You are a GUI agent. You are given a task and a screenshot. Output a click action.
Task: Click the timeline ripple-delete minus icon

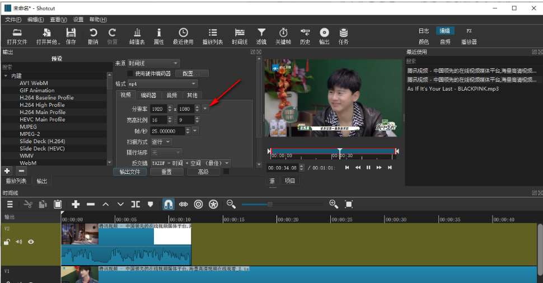click(91, 205)
